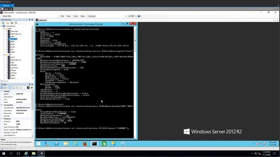
Task: Click the green view icon in Connections toolbar
Action: (x=12, y=23)
